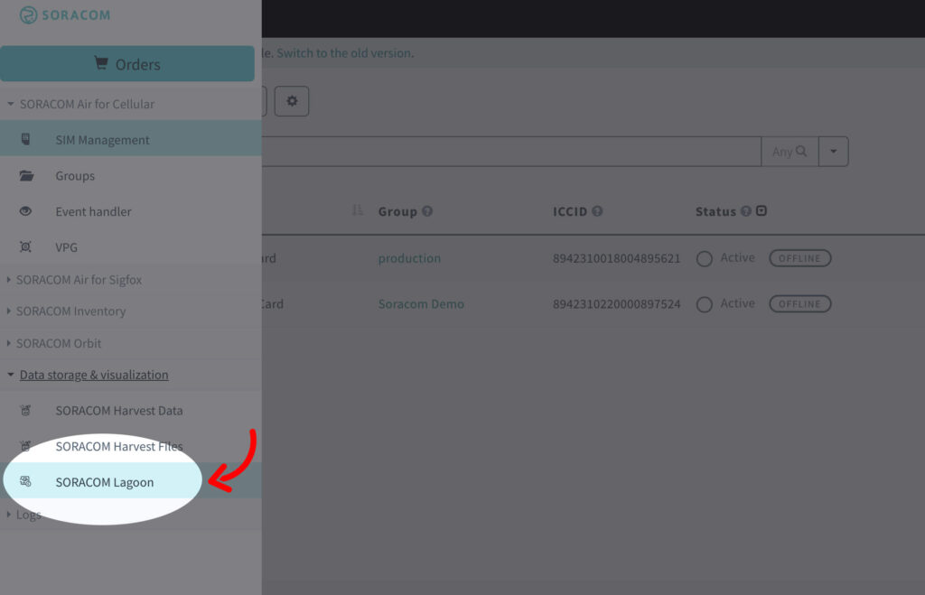This screenshot has width=925, height=595.
Task: Click the SORACOM Harvest Data icon
Action: [26, 411]
